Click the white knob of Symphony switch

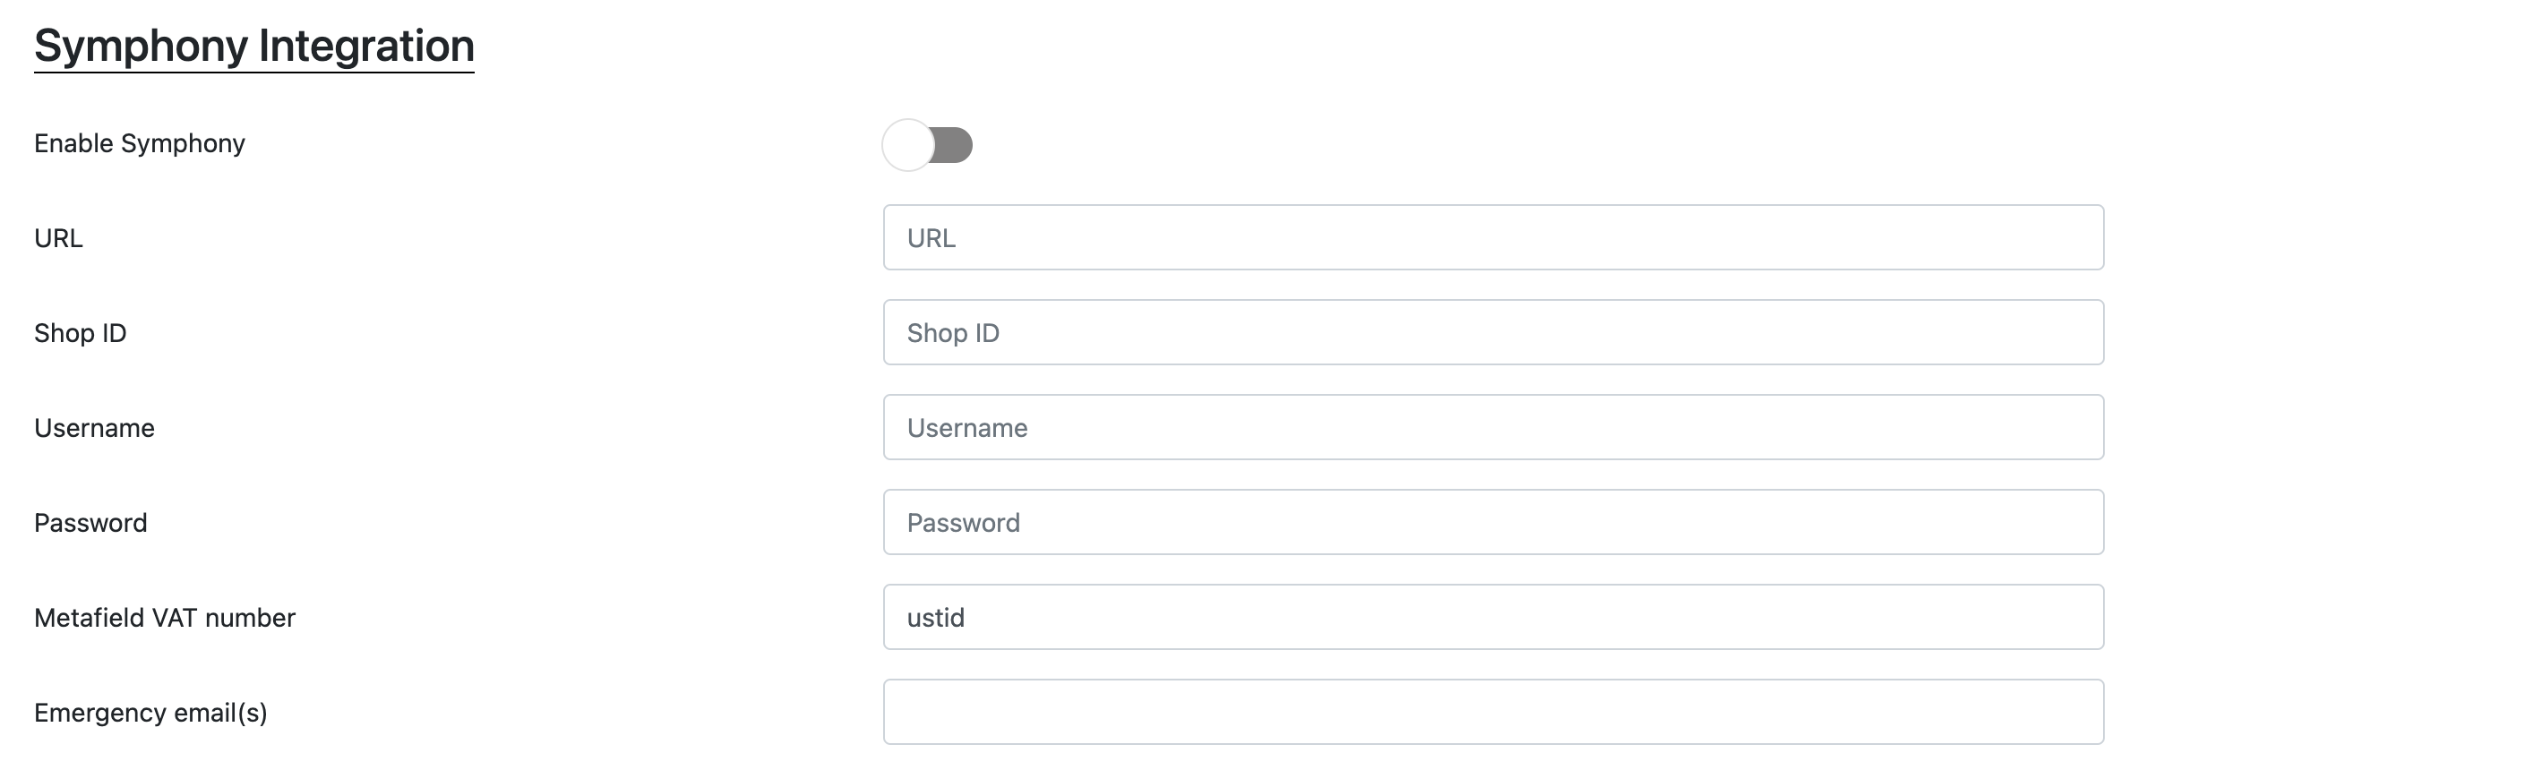(907, 145)
